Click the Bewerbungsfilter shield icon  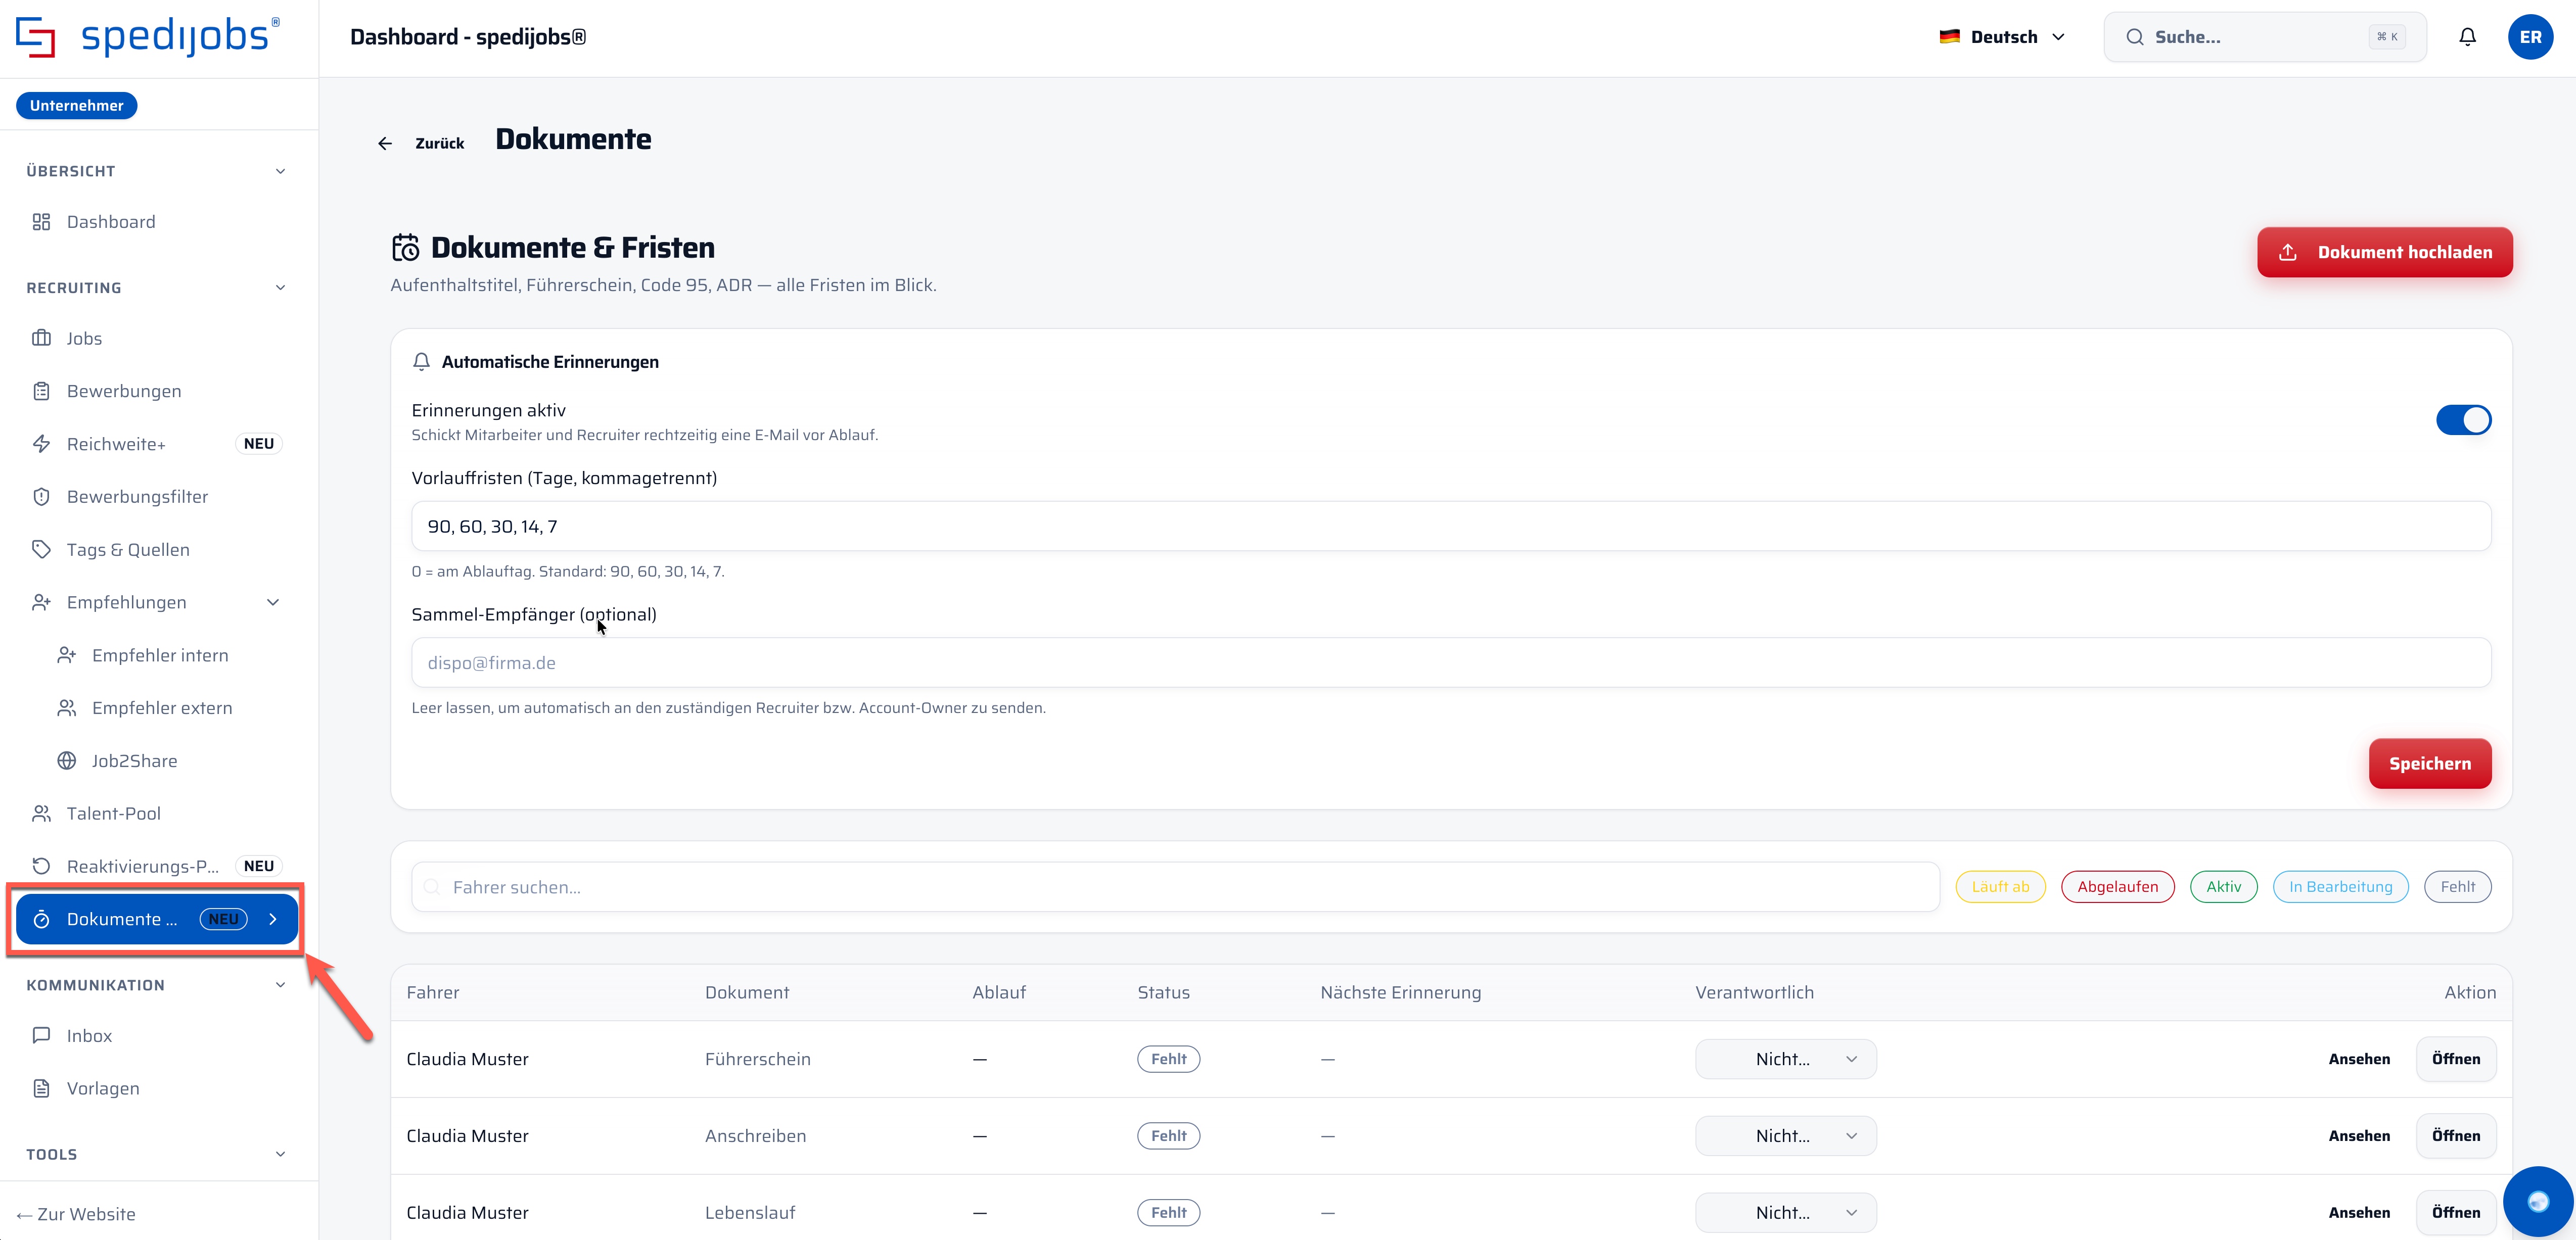tap(41, 497)
